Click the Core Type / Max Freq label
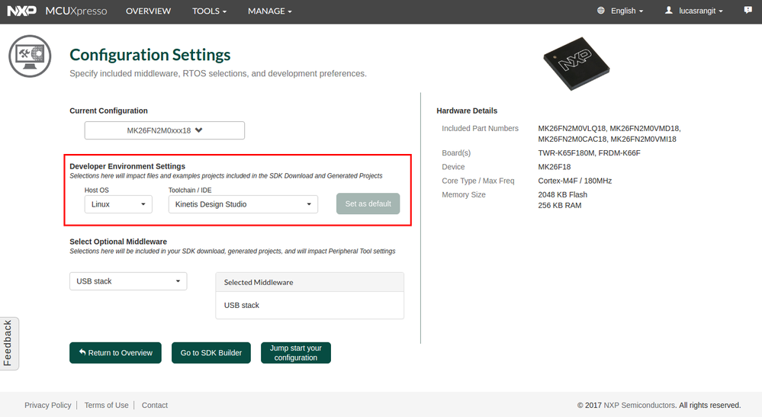The image size is (762, 417). pos(477,181)
